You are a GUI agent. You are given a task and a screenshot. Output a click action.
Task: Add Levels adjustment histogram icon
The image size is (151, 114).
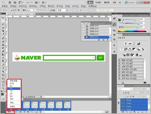point(130,43)
